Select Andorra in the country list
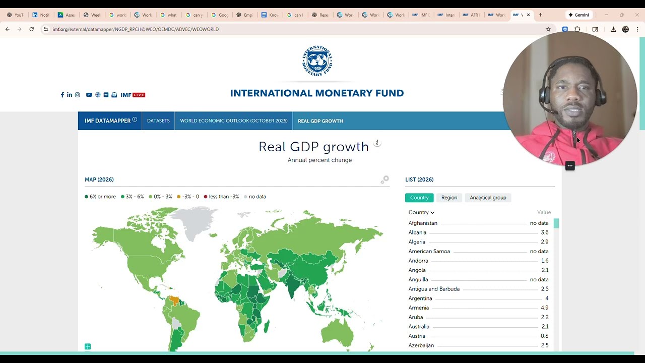The height and width of the screenshot is (363, 645). [x=479, y=261]
